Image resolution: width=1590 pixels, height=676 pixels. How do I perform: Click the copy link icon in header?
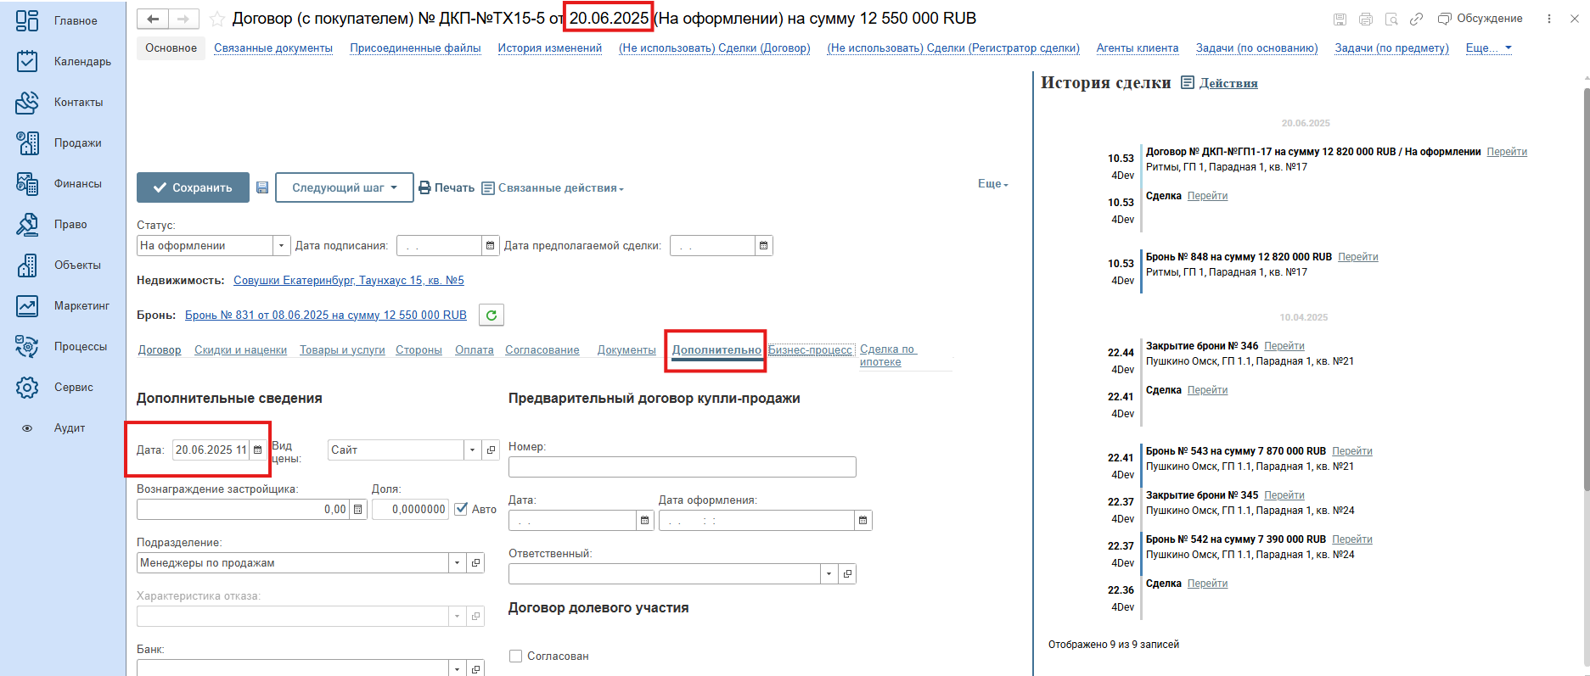coord(1416,19)
